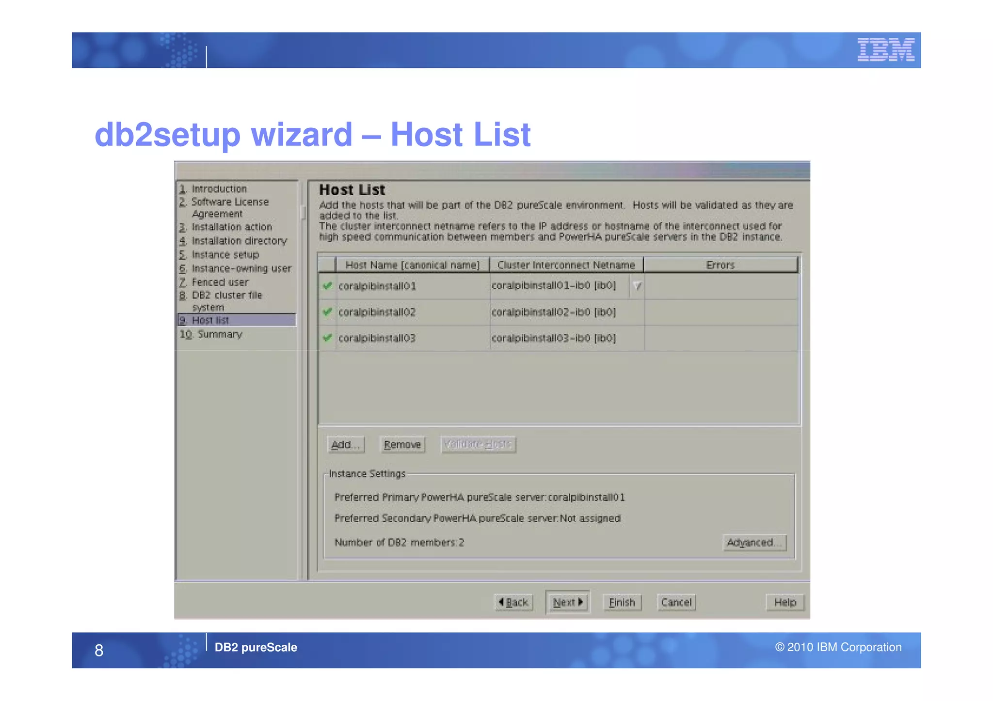Open the Software License Agreement step

pyautogui.click(x=224, y=207)
